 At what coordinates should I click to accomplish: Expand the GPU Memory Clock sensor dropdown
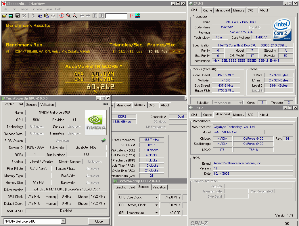pos(156,205)
